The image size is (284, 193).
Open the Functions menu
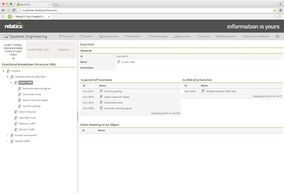point(66,36)
